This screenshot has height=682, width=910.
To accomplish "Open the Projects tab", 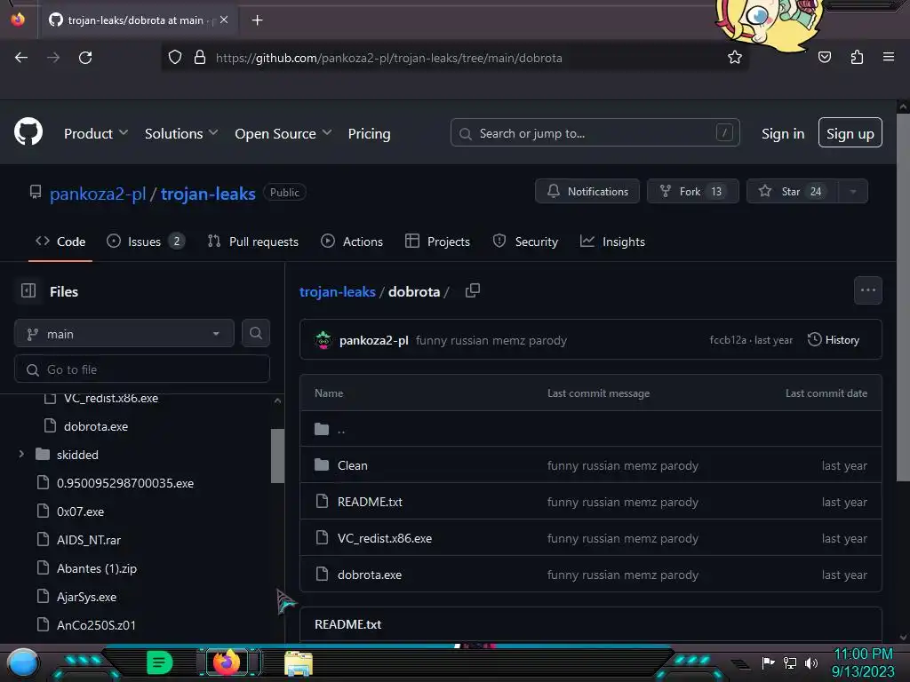I will click(437, 242).
